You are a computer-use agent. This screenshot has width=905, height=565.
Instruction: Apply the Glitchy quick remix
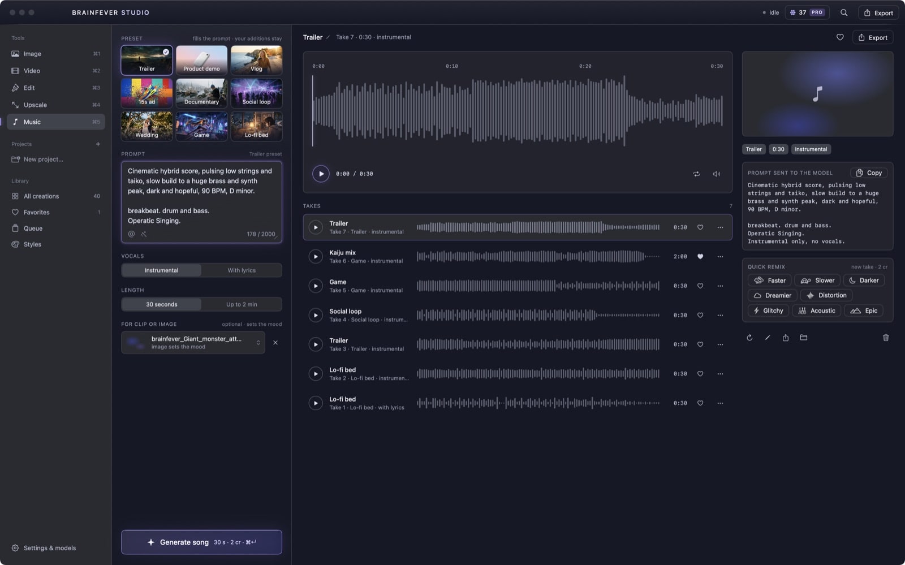768,310
